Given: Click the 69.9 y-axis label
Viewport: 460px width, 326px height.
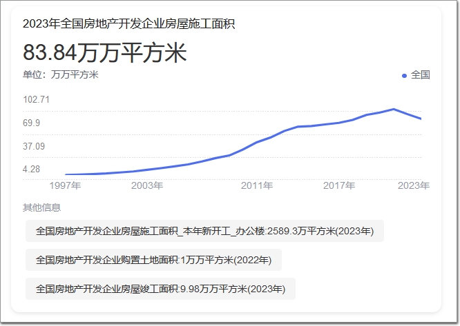Looking at the screenshot, I should 32,123.
